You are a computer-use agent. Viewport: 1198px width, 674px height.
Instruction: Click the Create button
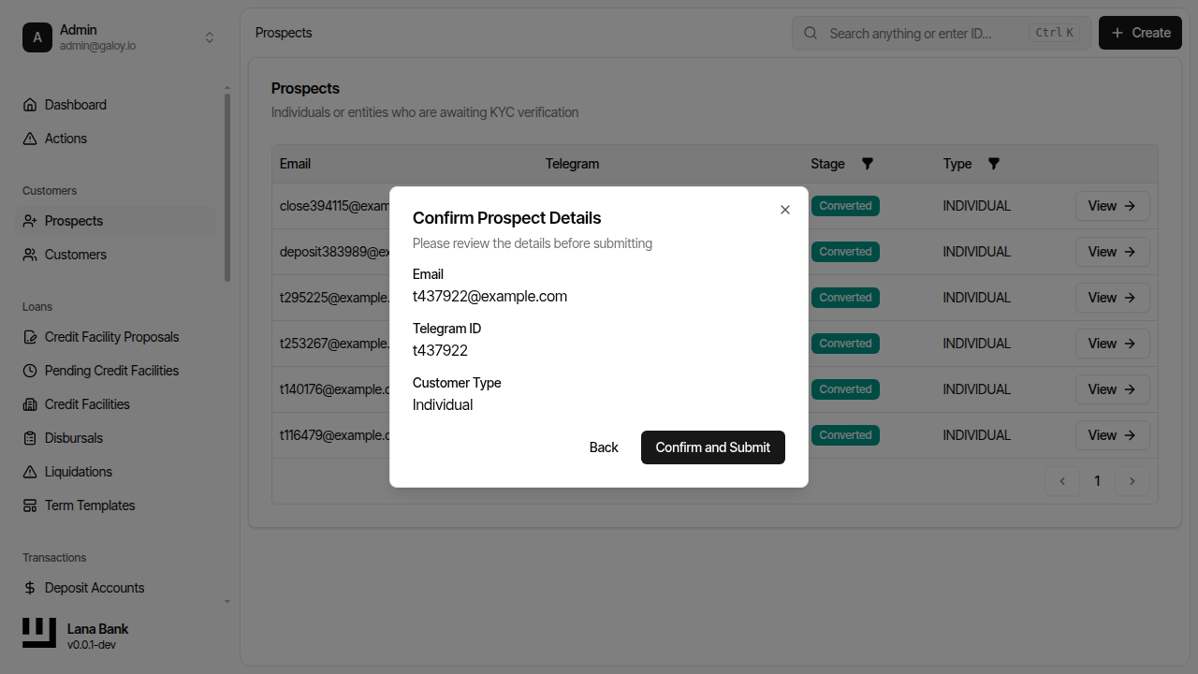point(1140,33)
